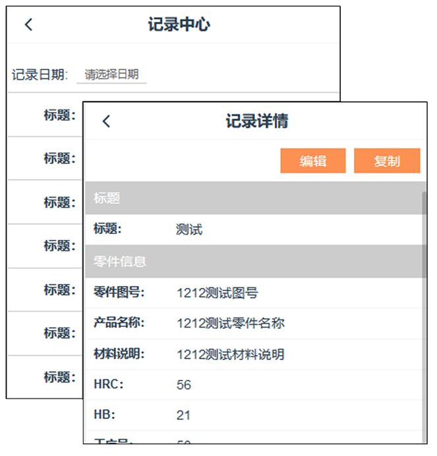Screen dimensions: 437x456
Task: Click the 产品名称 value 1212测试零件名称
Action: tap(230, 324)
